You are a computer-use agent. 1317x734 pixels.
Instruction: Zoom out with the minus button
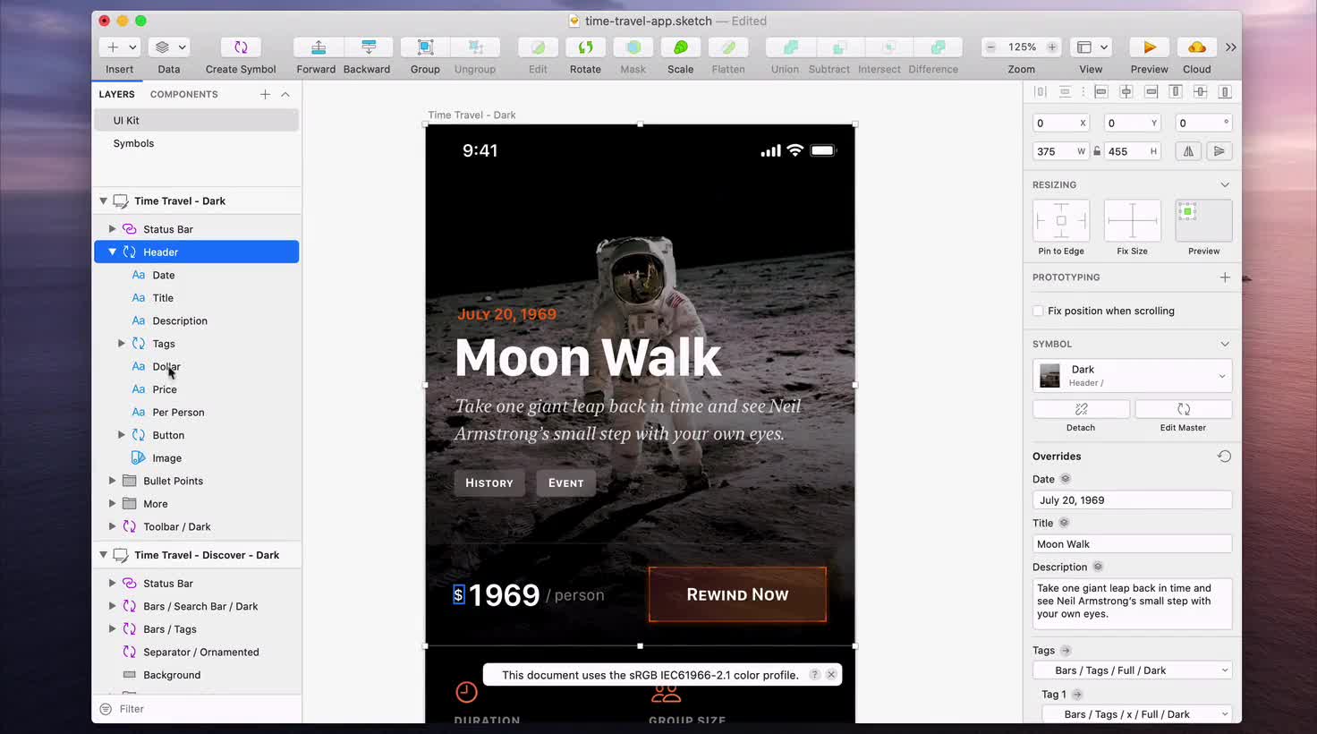(991, 47)
